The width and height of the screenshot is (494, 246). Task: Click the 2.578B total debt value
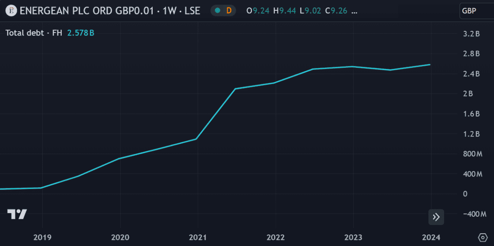point(81,33)
